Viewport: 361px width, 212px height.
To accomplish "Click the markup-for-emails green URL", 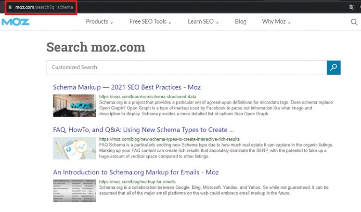I will click(137, 182).
